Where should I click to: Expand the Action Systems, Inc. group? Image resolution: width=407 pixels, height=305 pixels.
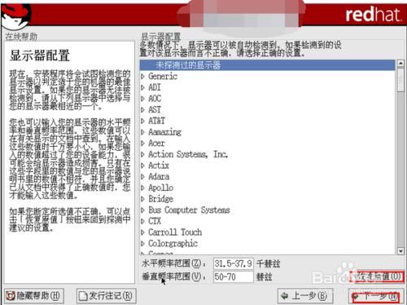143,154
